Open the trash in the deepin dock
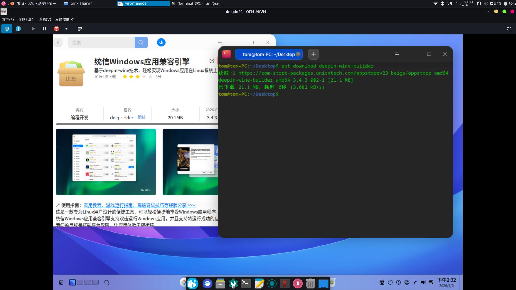 (x=310, y=283)
